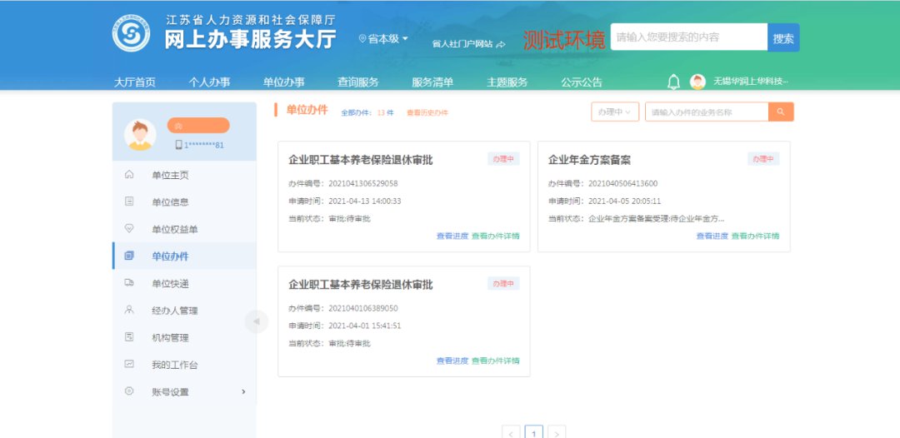The image size is (900, 438).
Task: Click 查看进度 for 企业年金方案备案
Action: 712,236
